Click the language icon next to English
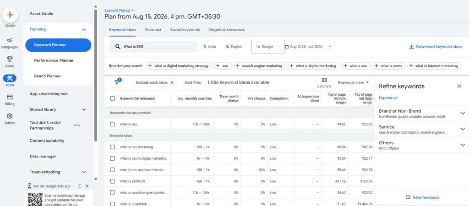This screenshot has height=206, width=469. [x=227, y=47]
